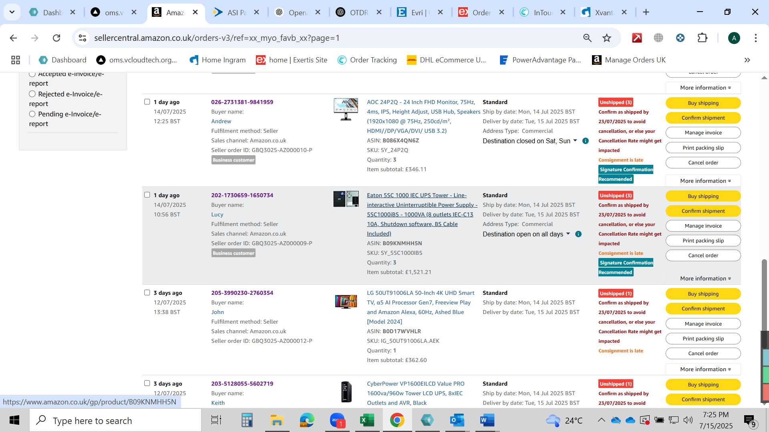The image size is (769, 432).
Task: Open a new browser tab
Action: pyautogui.click(x=646, y=12)
